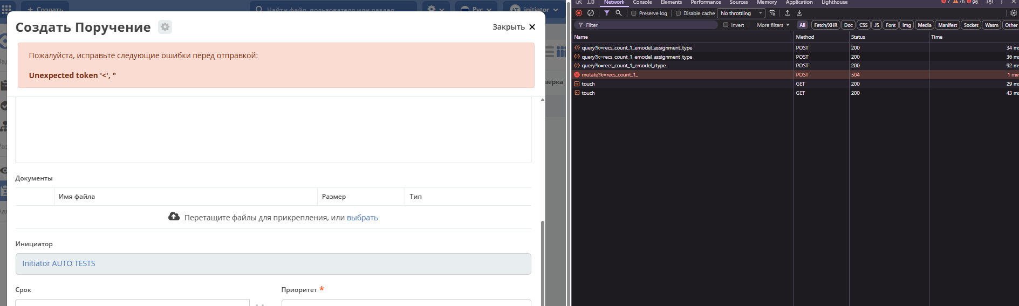The image size is (1019, 306).
Task: Expand the More filters menu
Action: point(772,25)
